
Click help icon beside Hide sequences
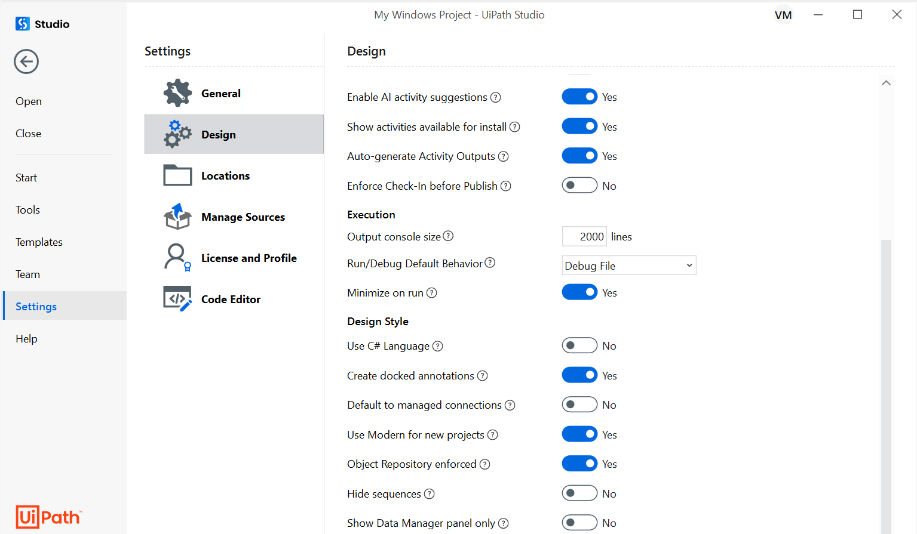pyautogui.click(x=429, y=494)
